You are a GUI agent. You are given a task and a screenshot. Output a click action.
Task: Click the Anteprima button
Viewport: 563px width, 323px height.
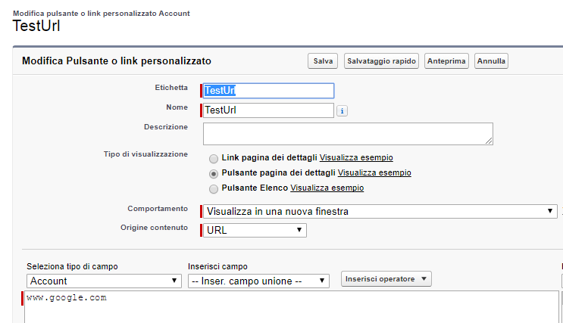click(447, 61)
